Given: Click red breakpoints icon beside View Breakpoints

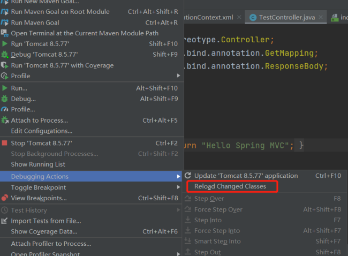Looking at the screenshot, I should [5, 198].
